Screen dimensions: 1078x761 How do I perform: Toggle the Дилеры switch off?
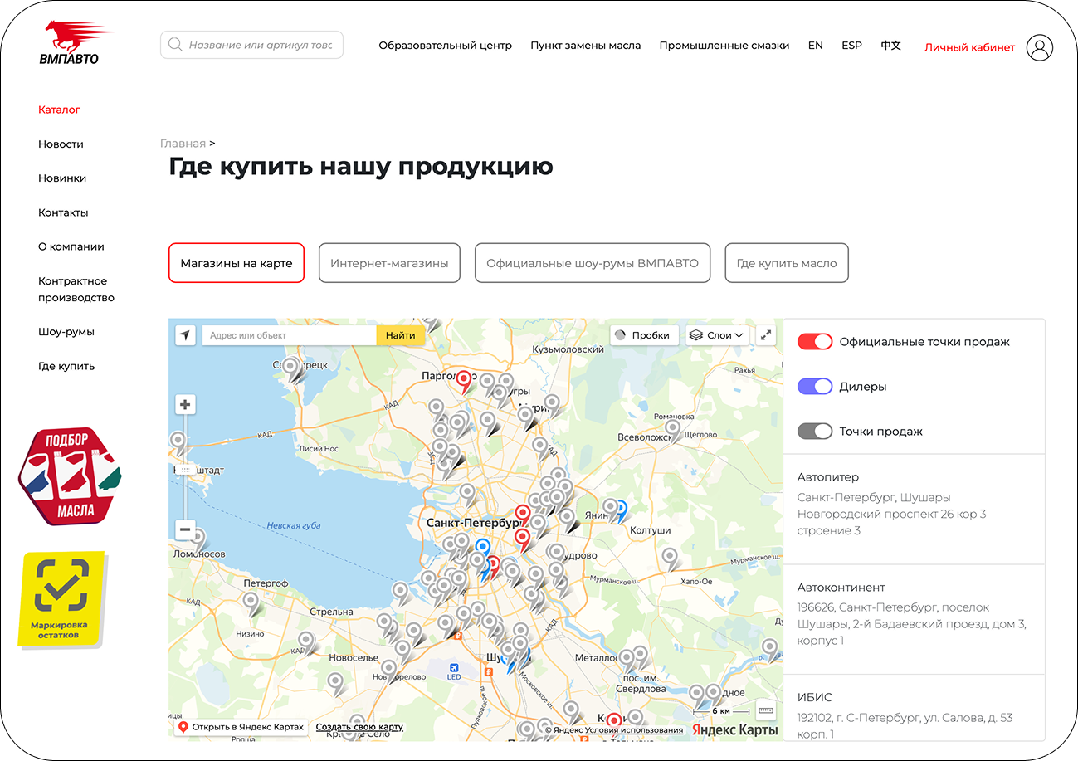click(814, 387)
